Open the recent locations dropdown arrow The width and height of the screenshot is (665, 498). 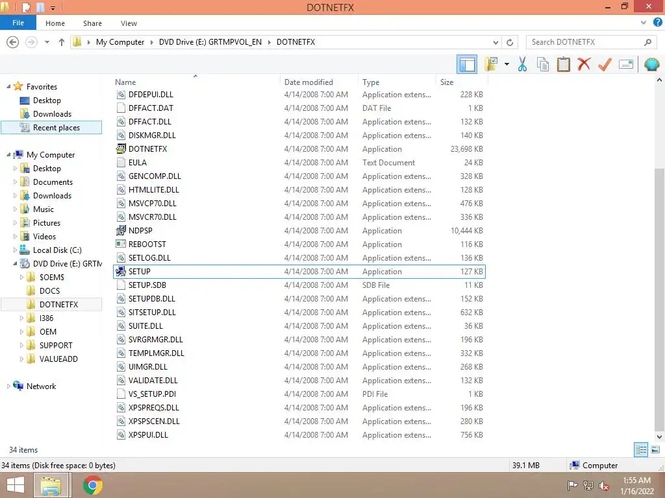[47, 42]
